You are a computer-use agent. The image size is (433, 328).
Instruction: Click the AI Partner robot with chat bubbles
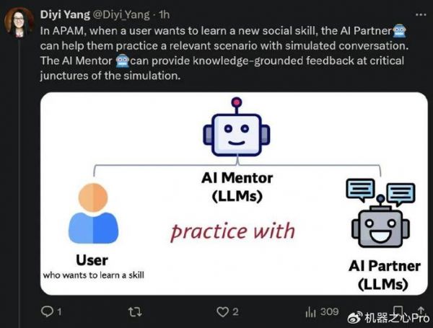[x=380, y=213]
